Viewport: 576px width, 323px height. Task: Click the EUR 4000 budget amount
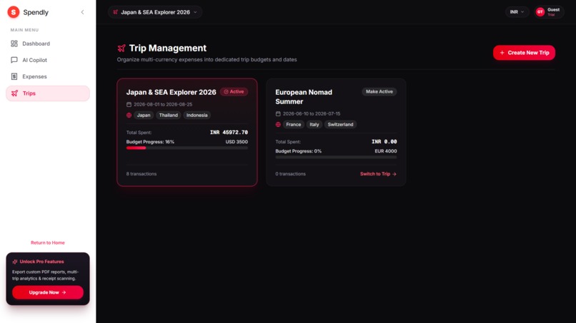[386, 151]
